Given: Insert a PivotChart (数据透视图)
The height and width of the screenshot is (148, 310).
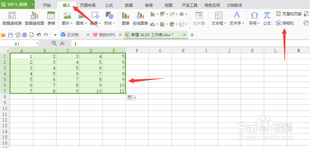Looking at the screenshot, I should pos(34,18).
